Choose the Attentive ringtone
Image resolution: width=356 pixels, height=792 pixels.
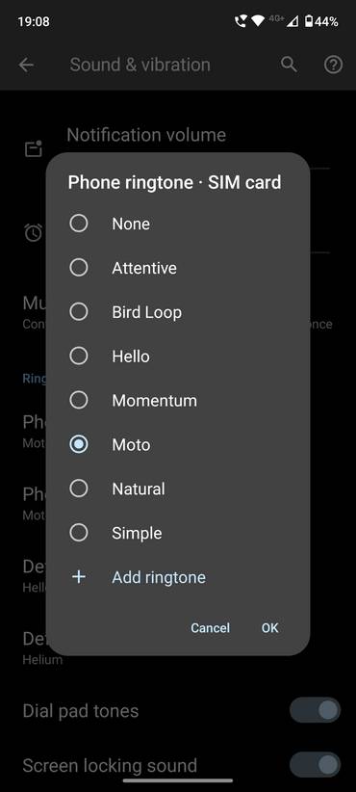pyautogui.click(x=177, y=268)
